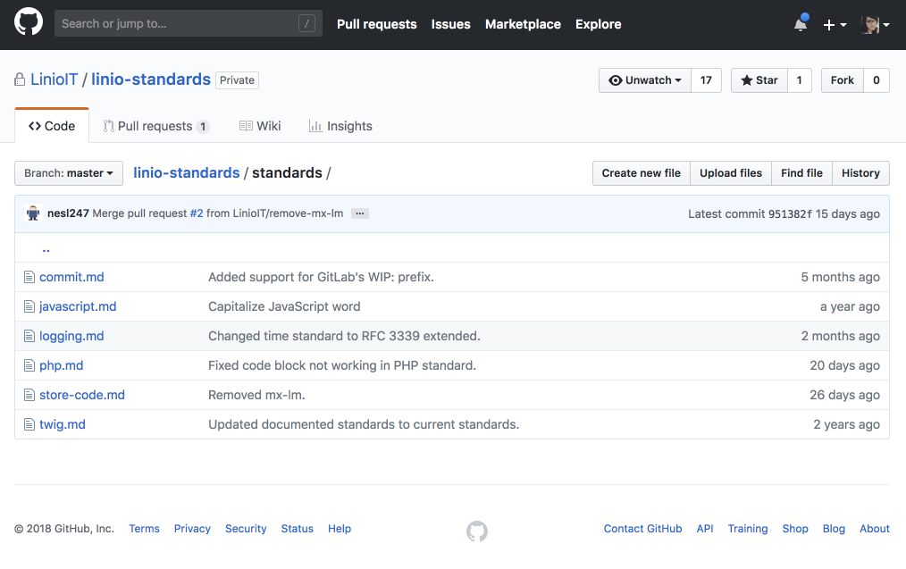Click the file icon beside javascript.md
The width and height of the screenshot is (906, 569).
[x=29, y=306]
